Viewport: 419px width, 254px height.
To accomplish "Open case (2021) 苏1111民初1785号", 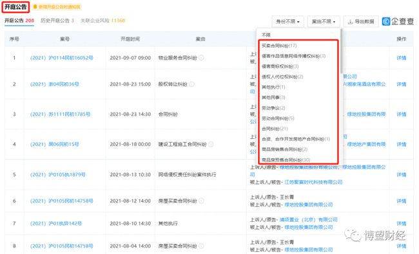I will click(x=60, y=114).
